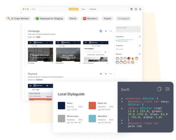Viewport: 176px width, 140px height.
Task: Open the help lifebuoy icon
Action: [136, 9]
